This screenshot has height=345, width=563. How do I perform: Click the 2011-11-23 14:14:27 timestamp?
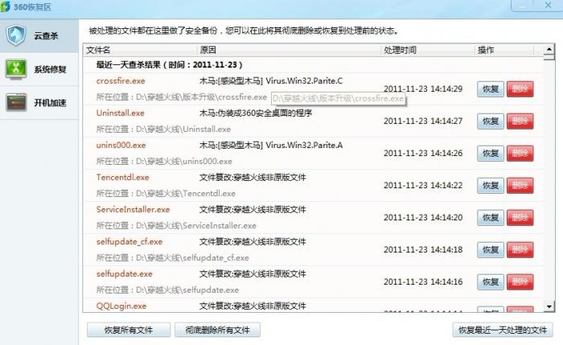coord(423,121)
